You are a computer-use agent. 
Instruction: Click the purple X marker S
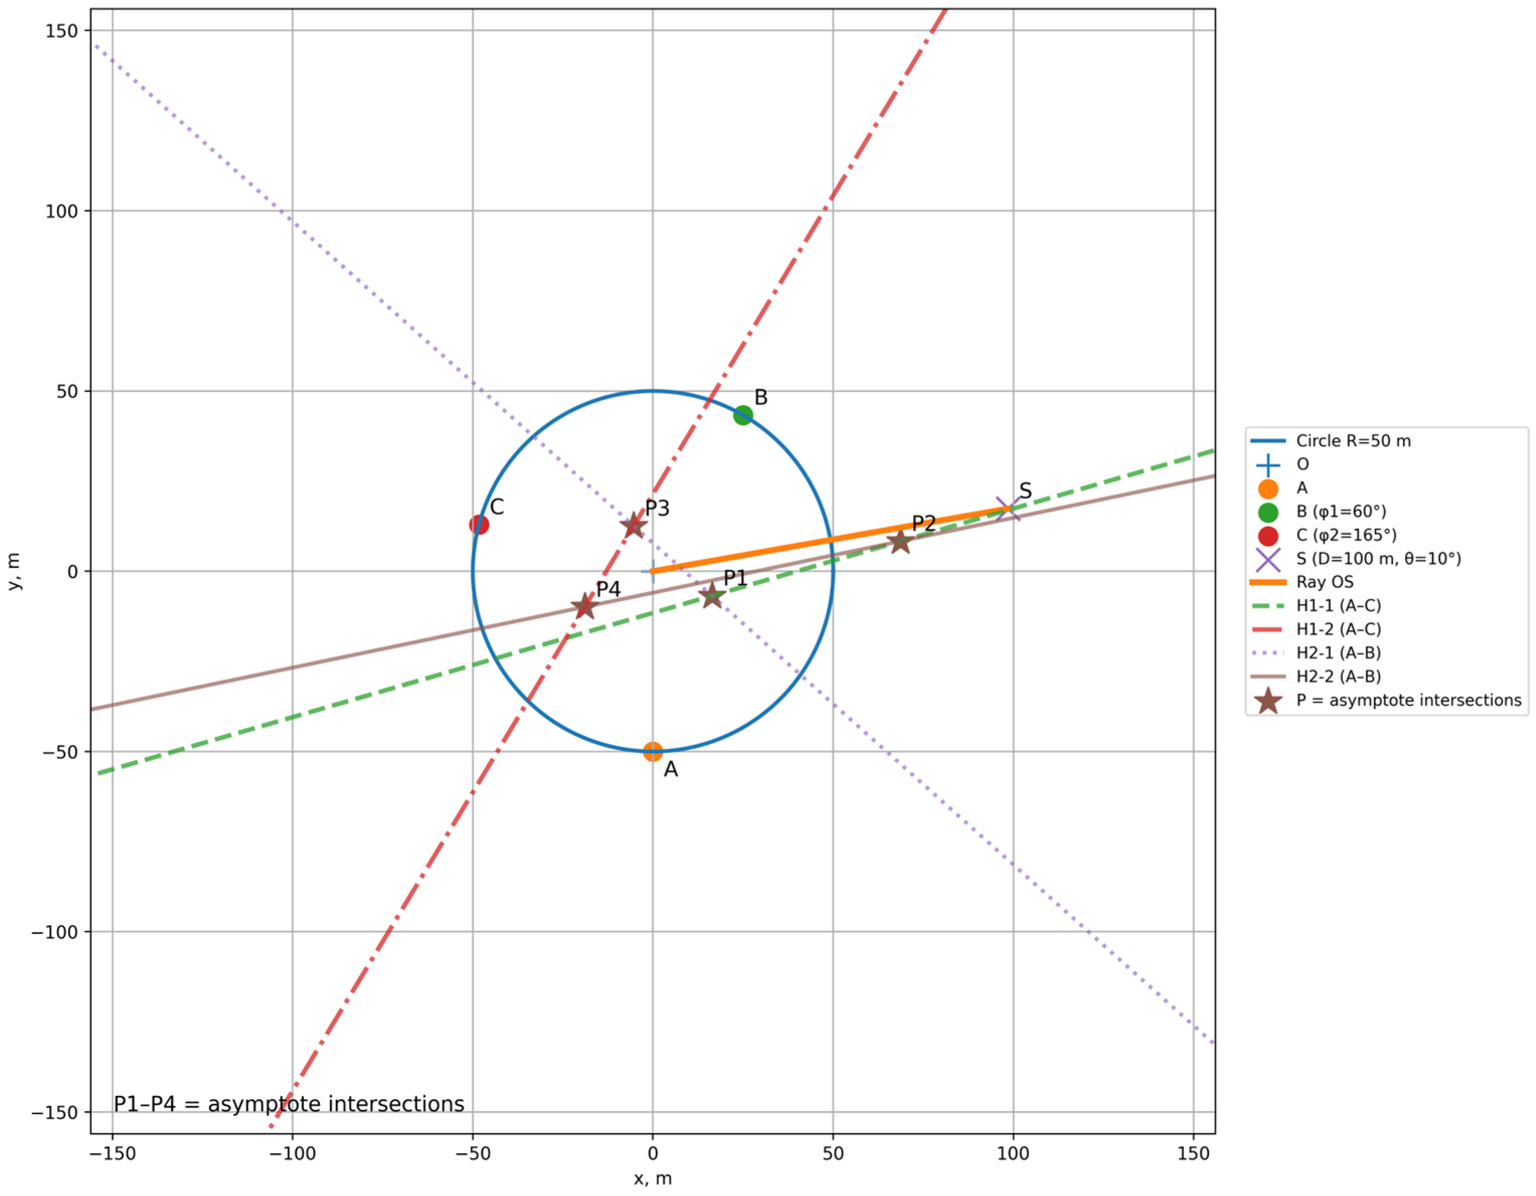[1009, 508]
